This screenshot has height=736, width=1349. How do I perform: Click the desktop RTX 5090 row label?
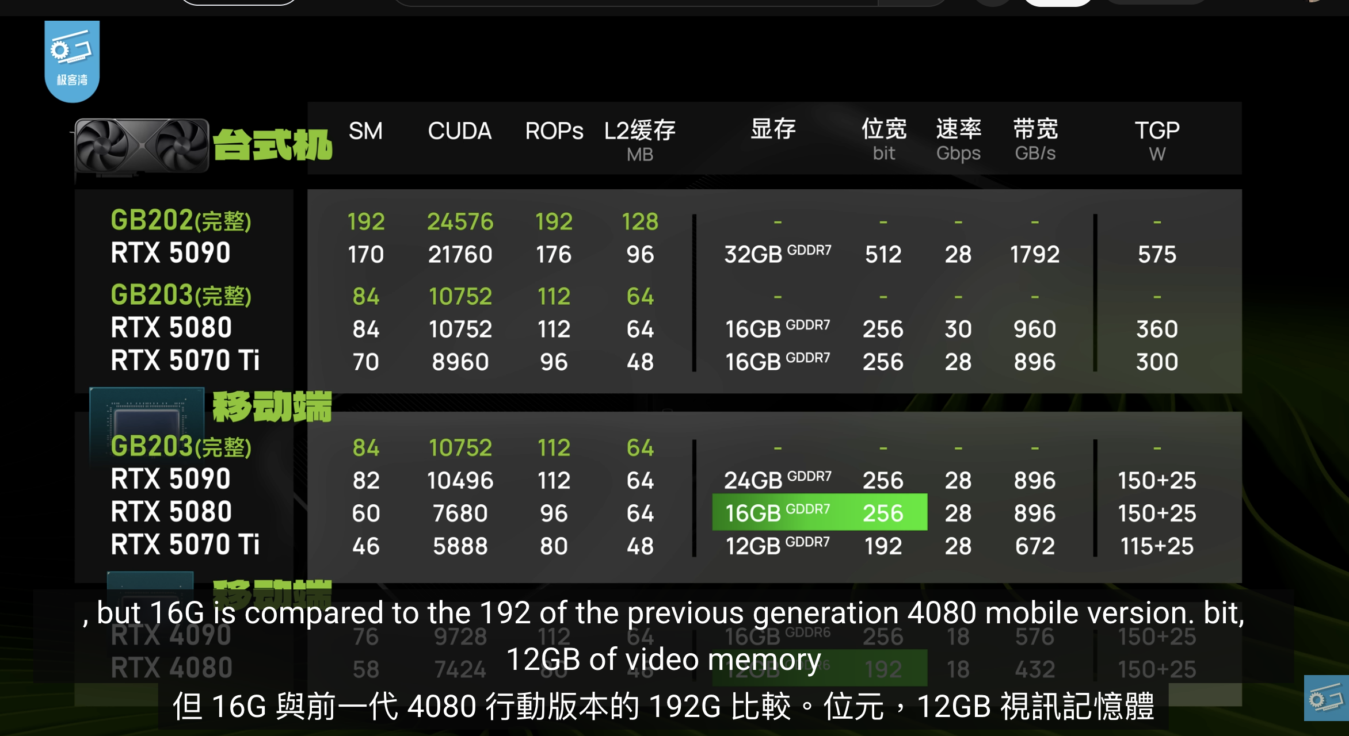click(170, 253)
